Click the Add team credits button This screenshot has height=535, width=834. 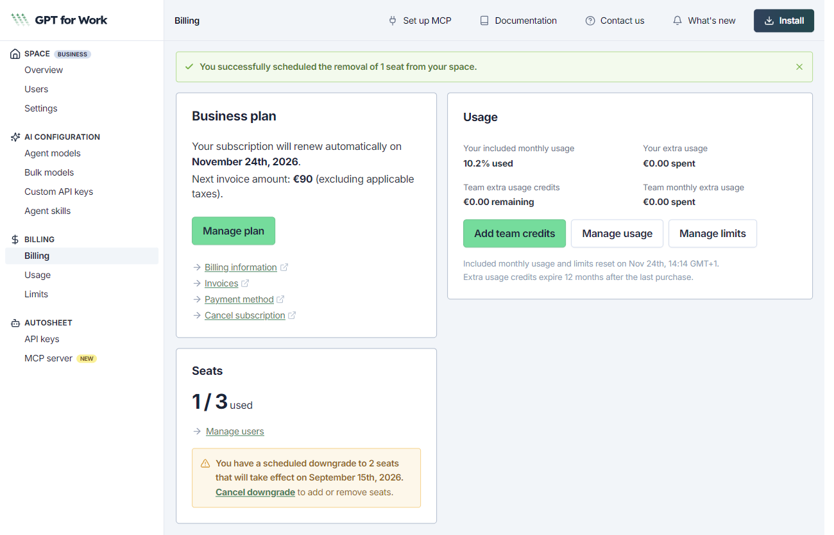(x=515, y=233)
